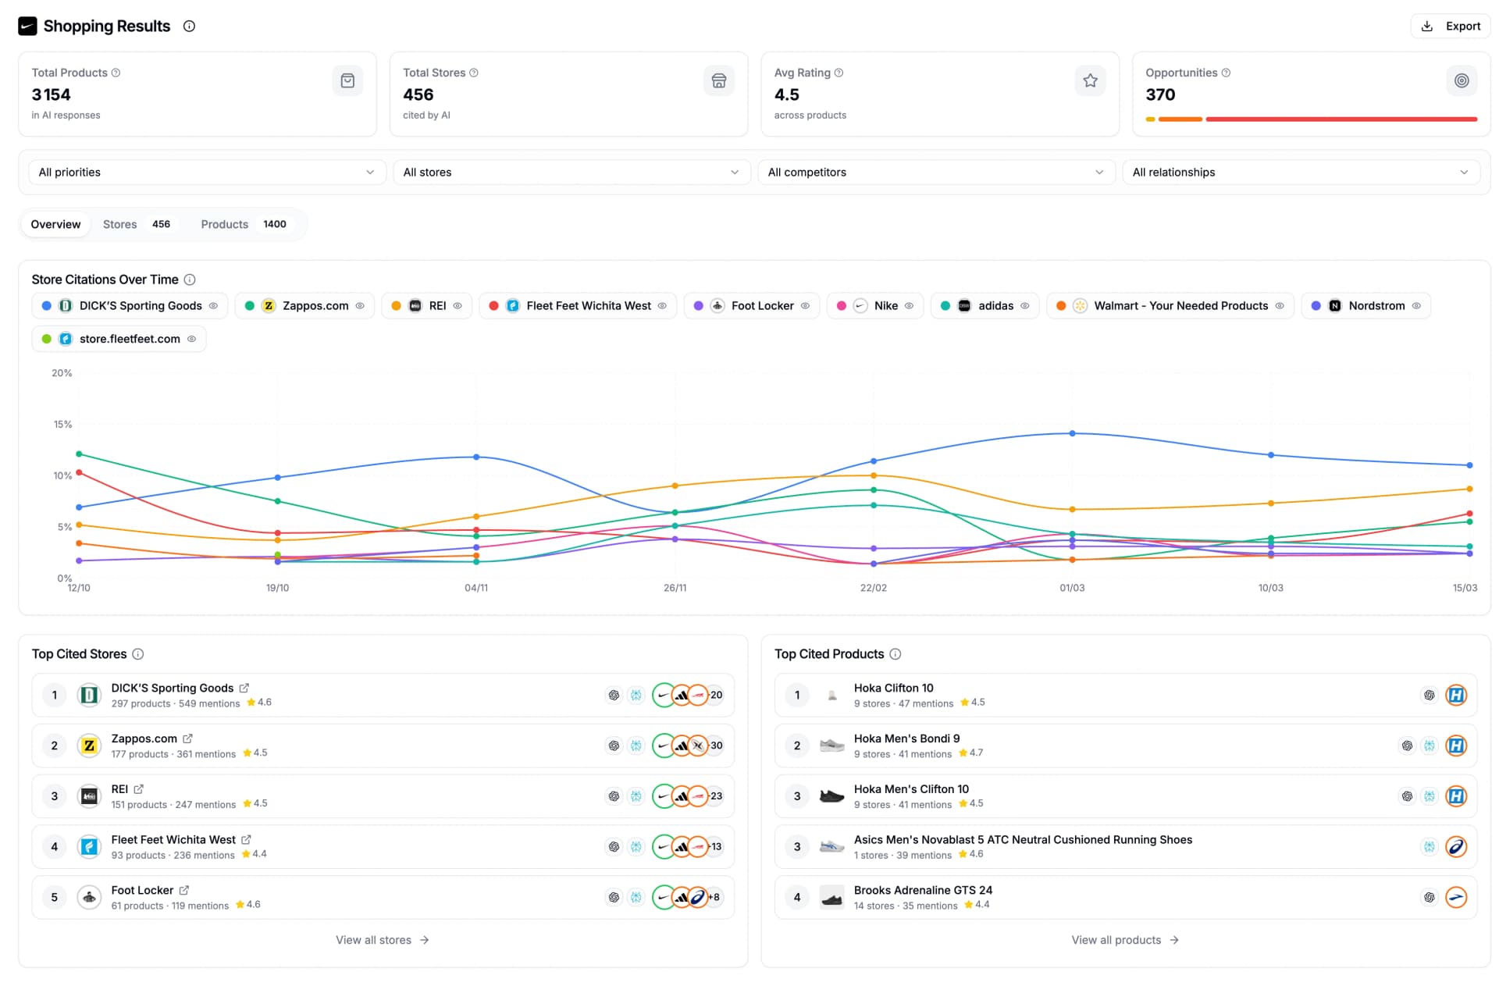This screenshot has width=1499, height=1000.
Task: Toggle visibility of Zappos.com series
Action: pos(360,306)
